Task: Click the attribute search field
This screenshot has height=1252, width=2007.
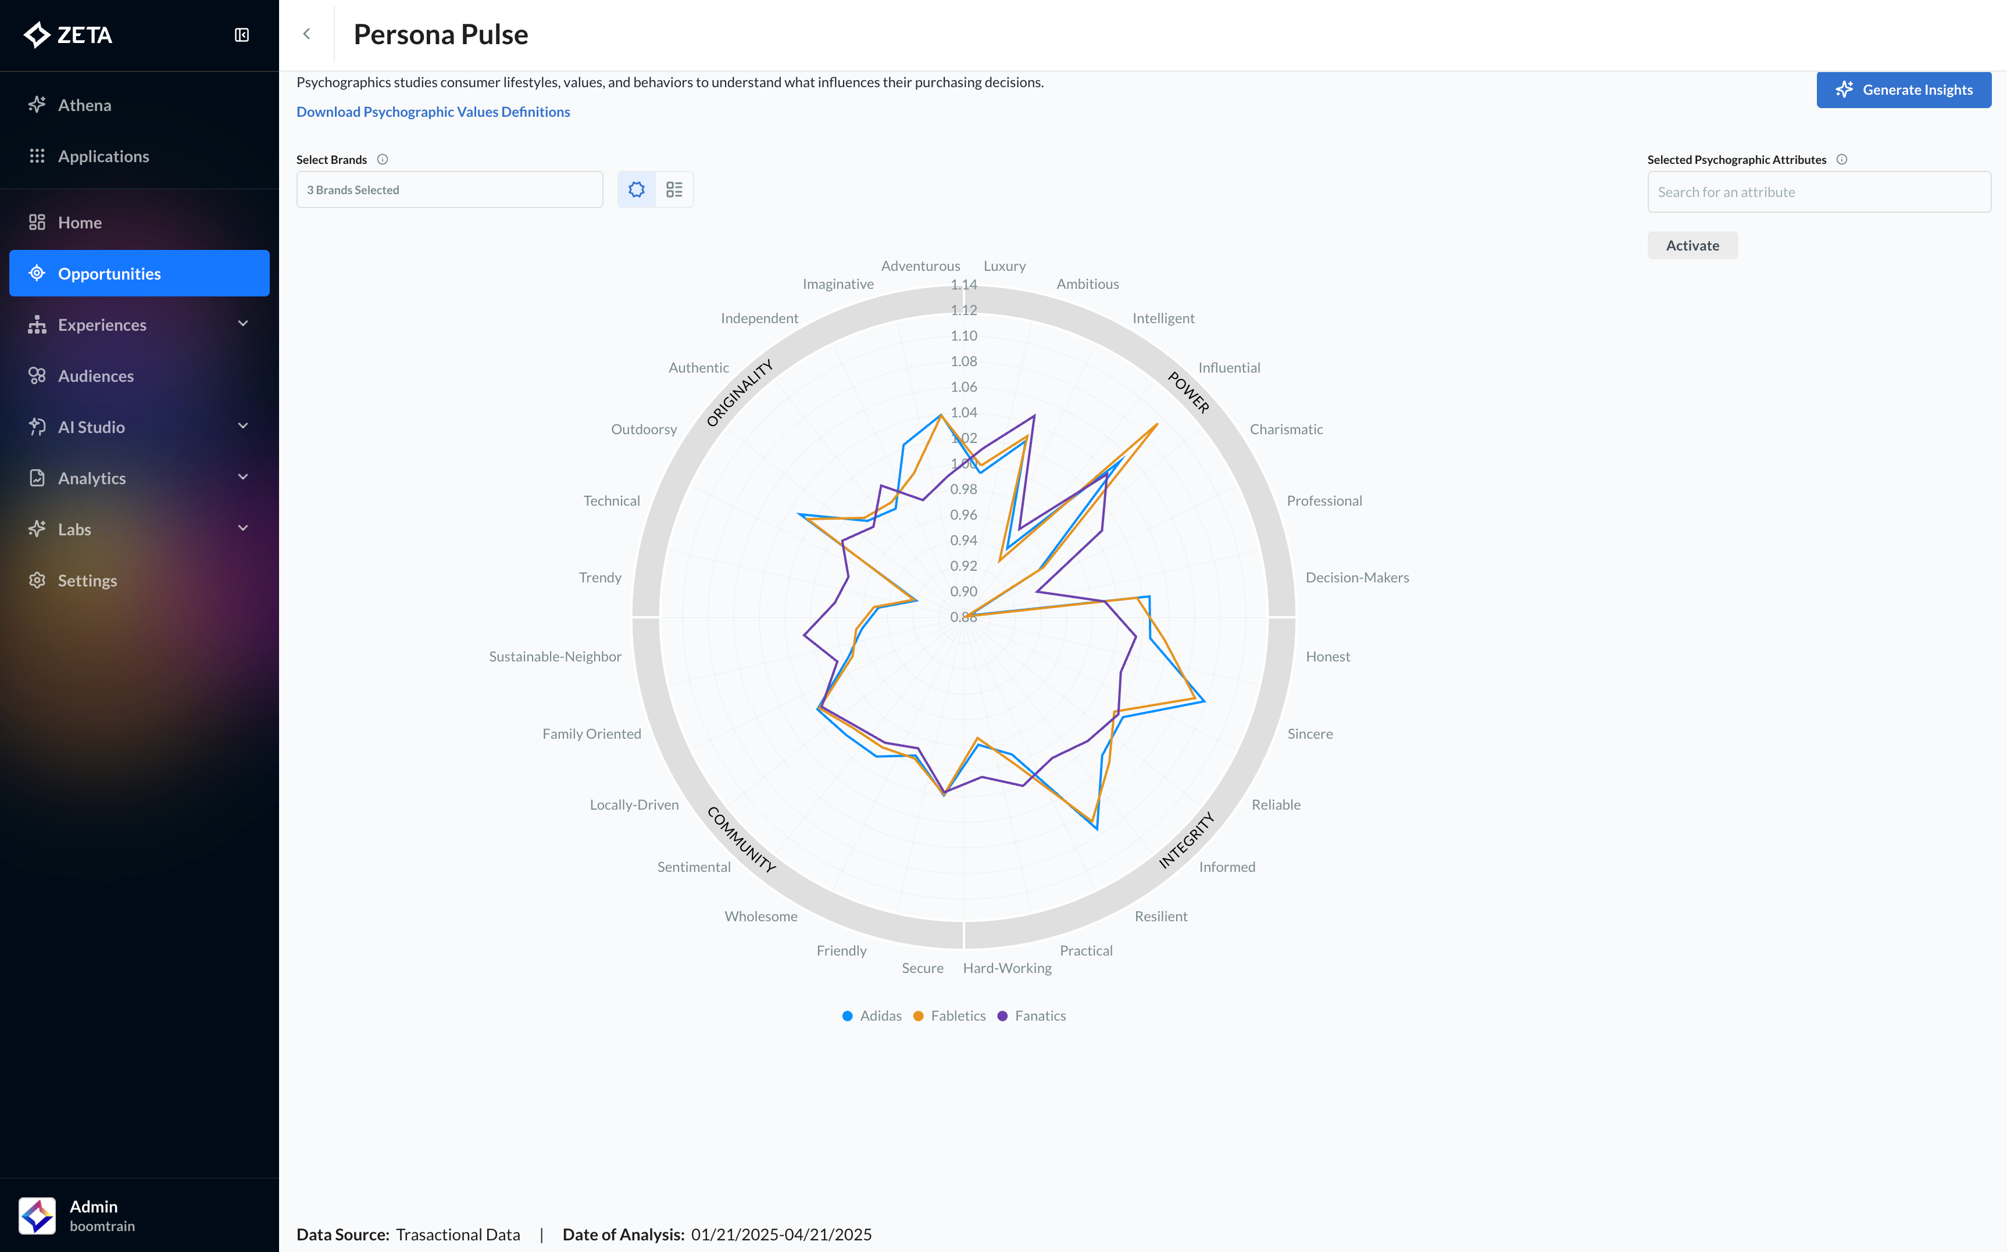Action: pyautogui.click(x=1819, y=192)
